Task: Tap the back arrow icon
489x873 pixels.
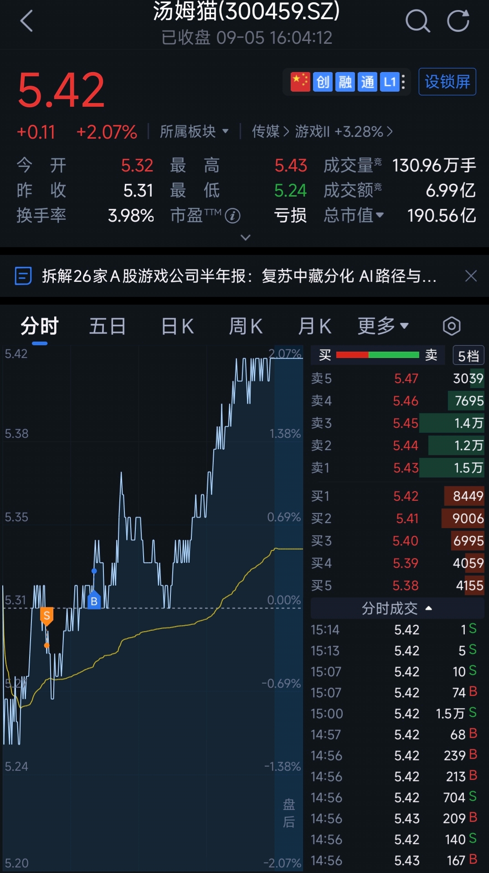Action: tap(27, 21)
